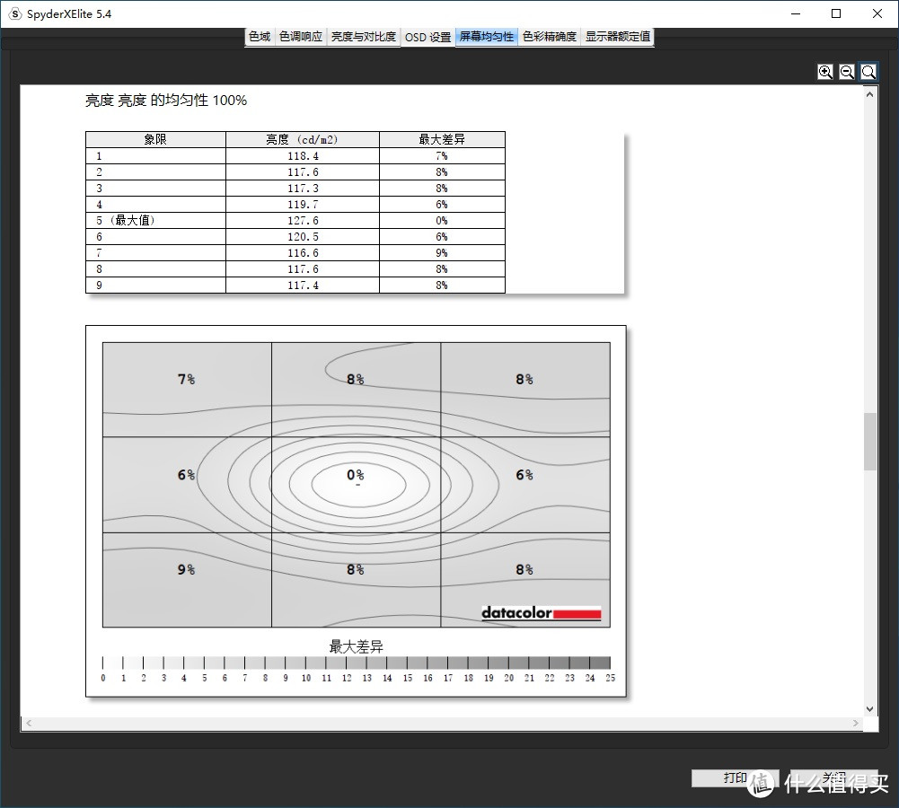The height and width of the screenshot is (808, 899).
Task: Go to the 色彩精确度 tab
Action: [550, 37]
